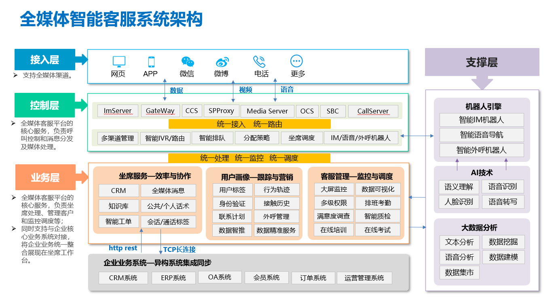
Task: Click the 电话 phone icon
Action: point(259,61)
